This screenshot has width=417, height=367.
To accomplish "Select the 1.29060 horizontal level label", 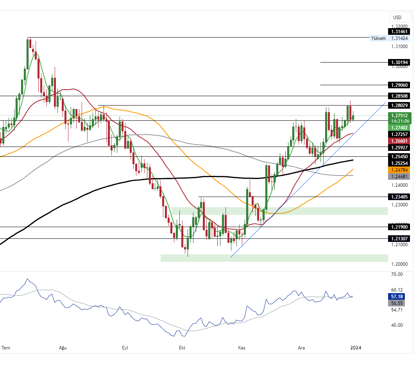I will [x=399, y=85].
